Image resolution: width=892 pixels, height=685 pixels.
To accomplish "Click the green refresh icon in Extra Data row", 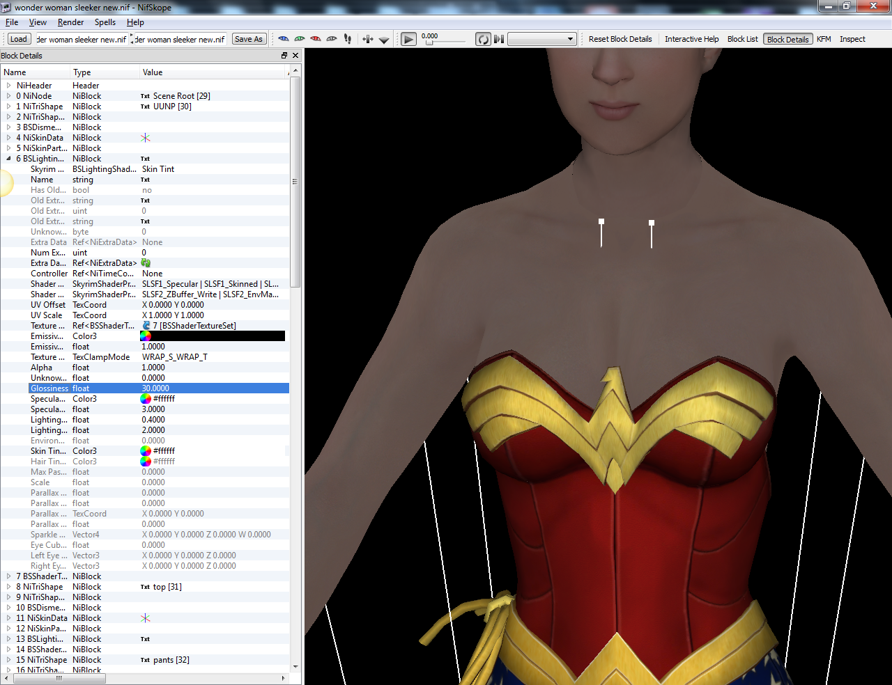I will click(146, 263).
